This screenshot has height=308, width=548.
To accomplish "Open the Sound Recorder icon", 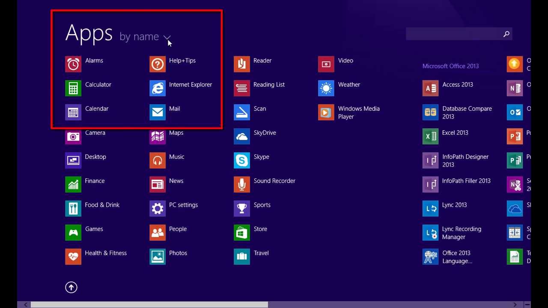I will coord(242,184).
